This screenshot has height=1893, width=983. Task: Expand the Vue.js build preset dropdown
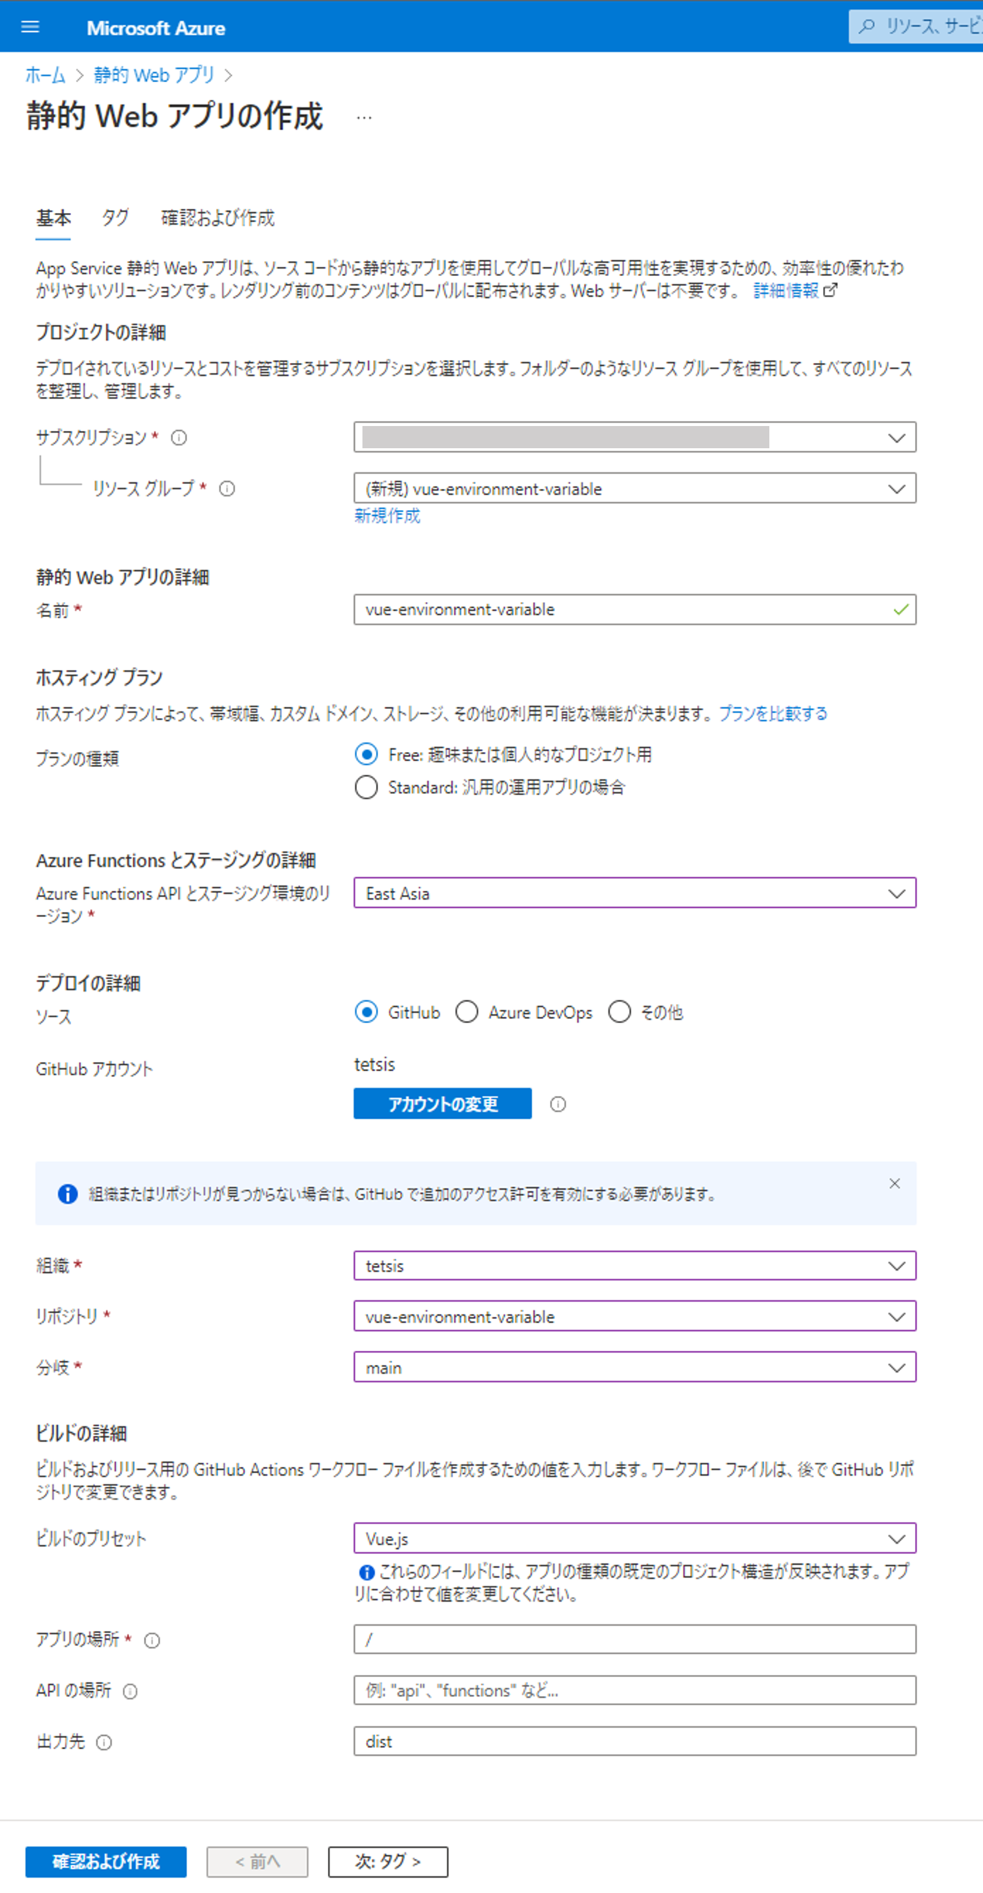tap(635, 1539)
